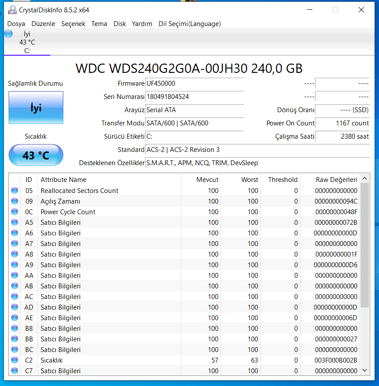
Task: Select the C: drive status orb at top
Action: tap(9, 34)
